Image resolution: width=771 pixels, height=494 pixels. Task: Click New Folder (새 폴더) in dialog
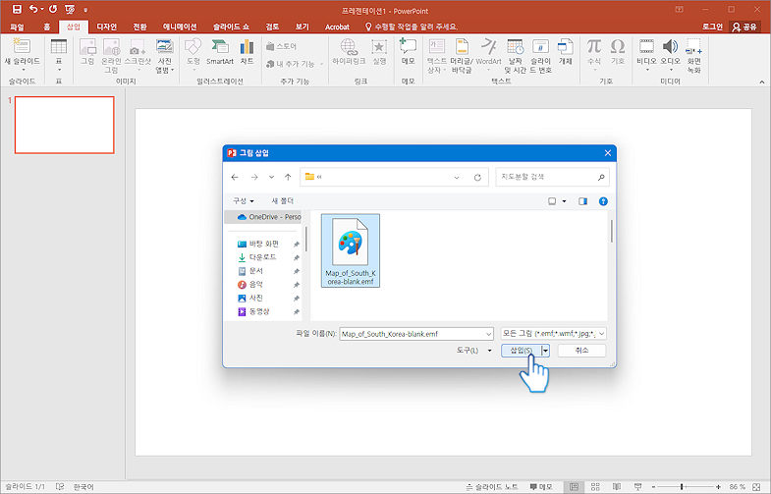pos(283,201)
